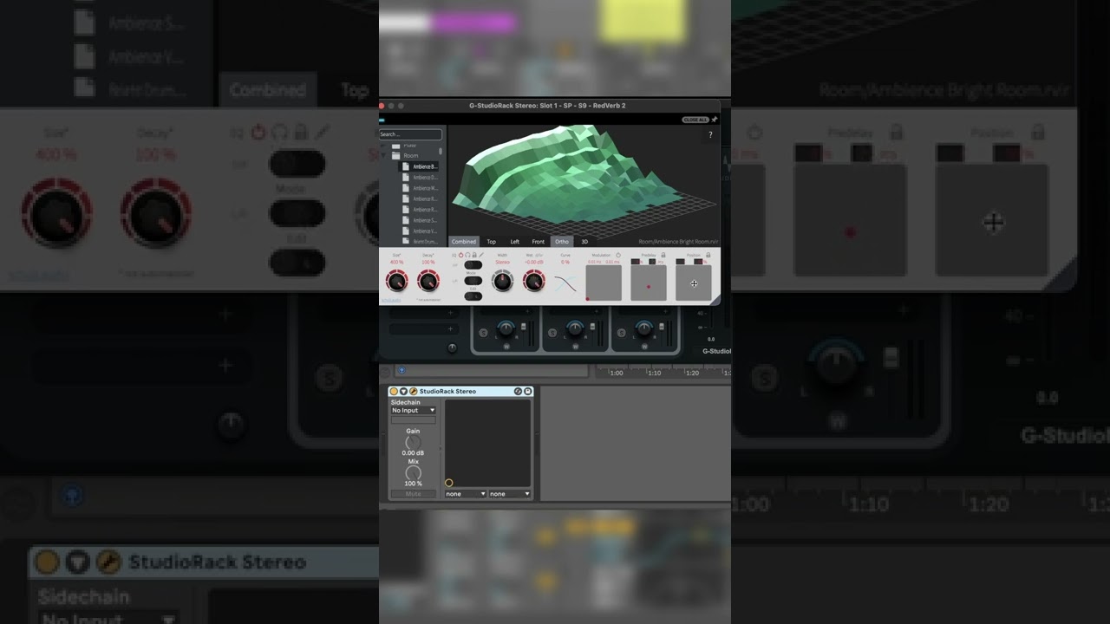The height and width of the screenshot is (624, 1110).
Task: Select the Ambience V... preset file
Action: click(x=419, y=231)
